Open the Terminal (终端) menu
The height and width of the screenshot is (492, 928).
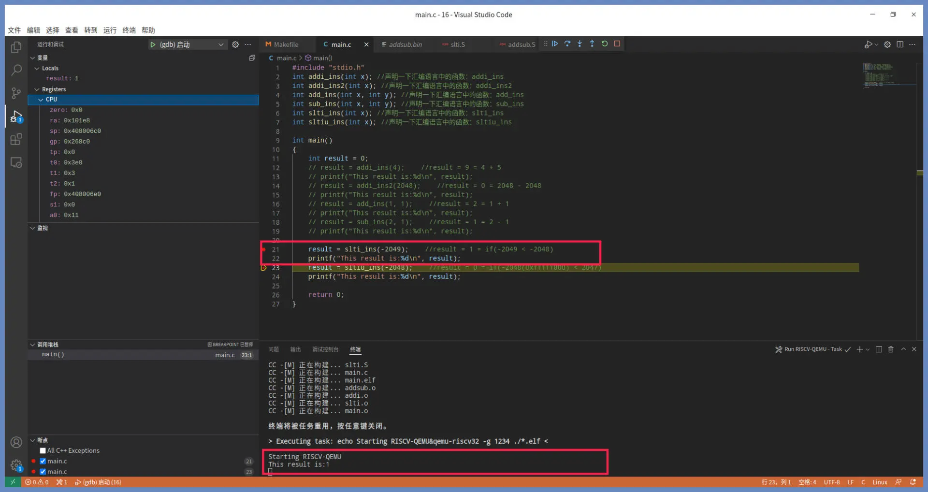(129, 30)
